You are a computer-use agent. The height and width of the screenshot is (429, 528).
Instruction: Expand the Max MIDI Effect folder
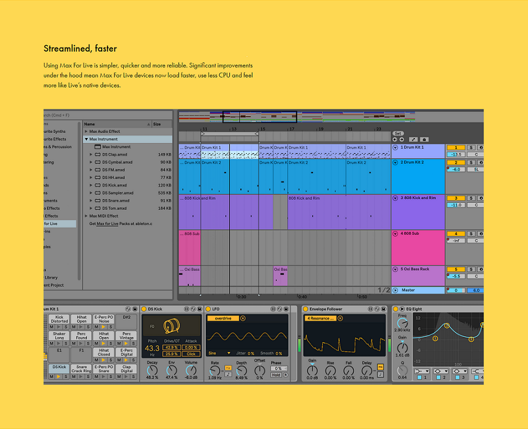click(x=86, y=216)
